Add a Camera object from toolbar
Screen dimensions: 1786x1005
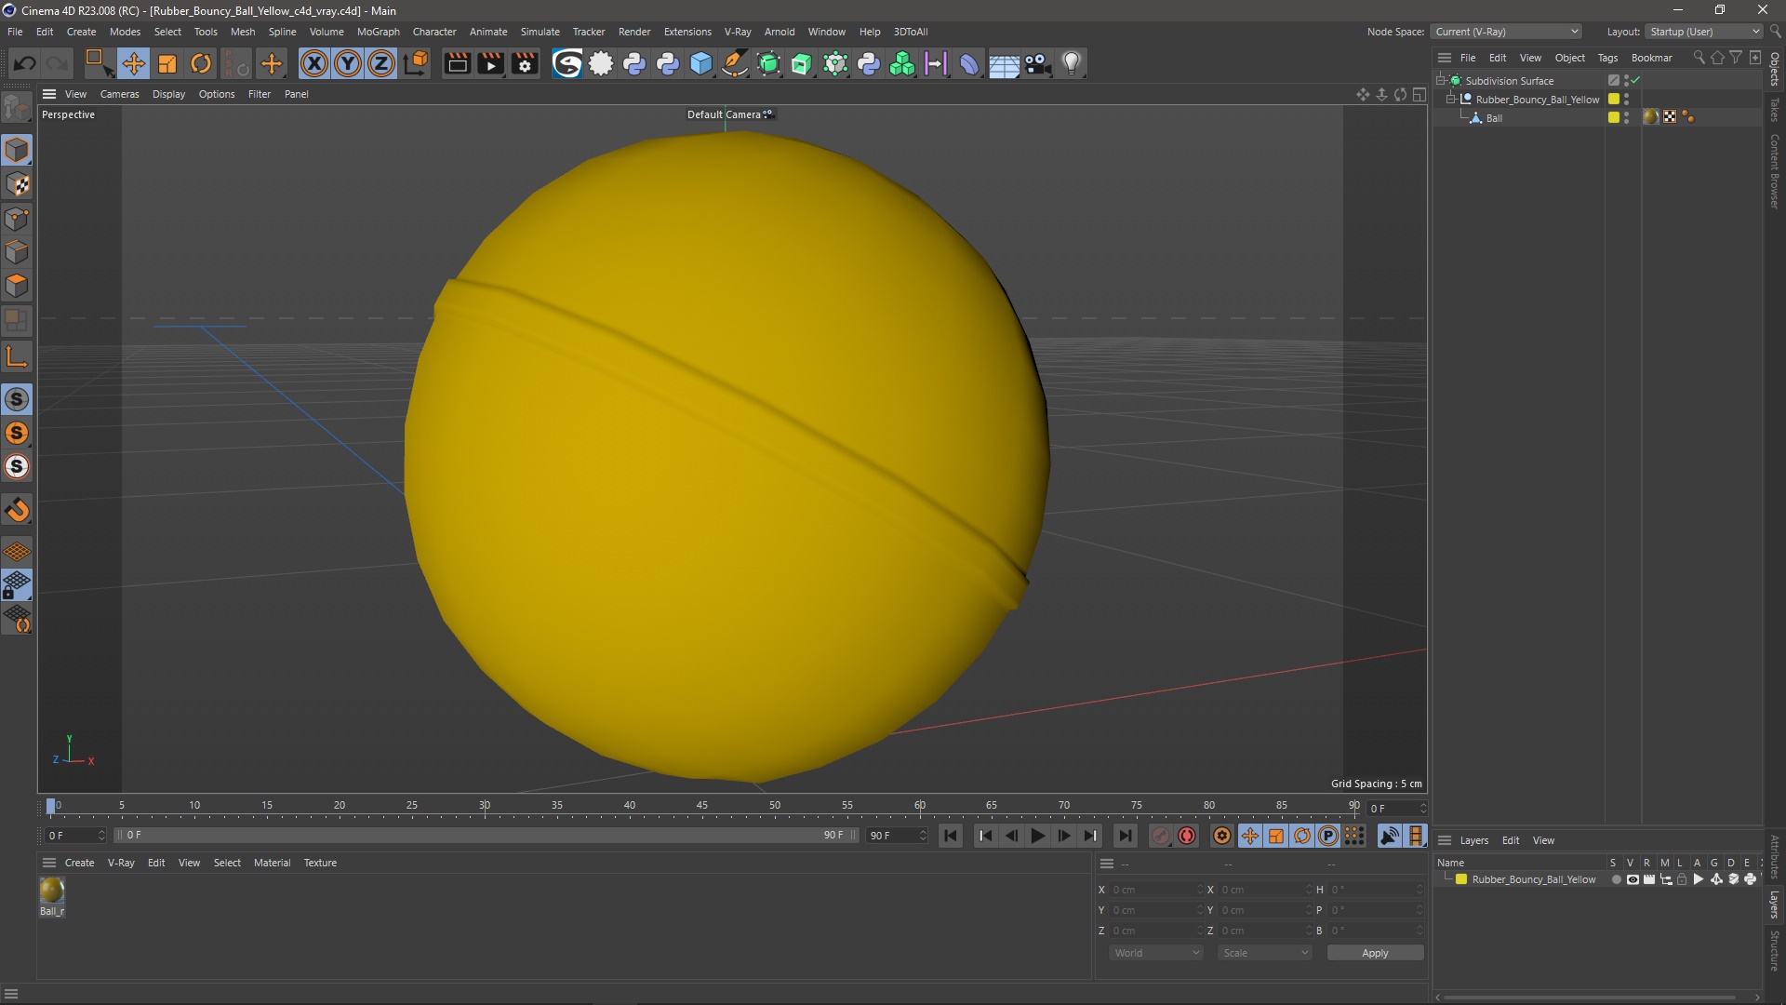[1037, 63]
